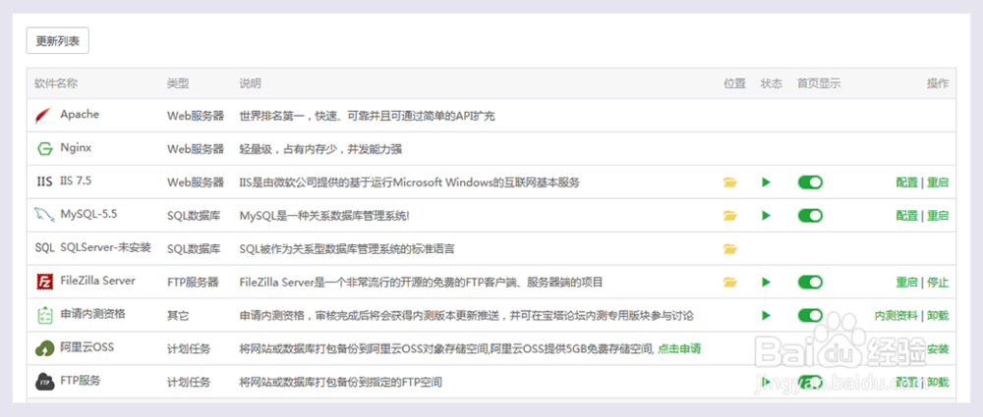The width and height of the screenshot is (983, 417).
Task: Click 重启 link in MySQL-5.5 row
Action: pyautogui.click(x=938, y=216)
